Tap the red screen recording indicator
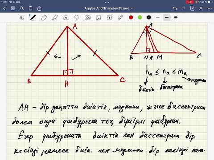 pyautogui.click(x=189, y=2)
